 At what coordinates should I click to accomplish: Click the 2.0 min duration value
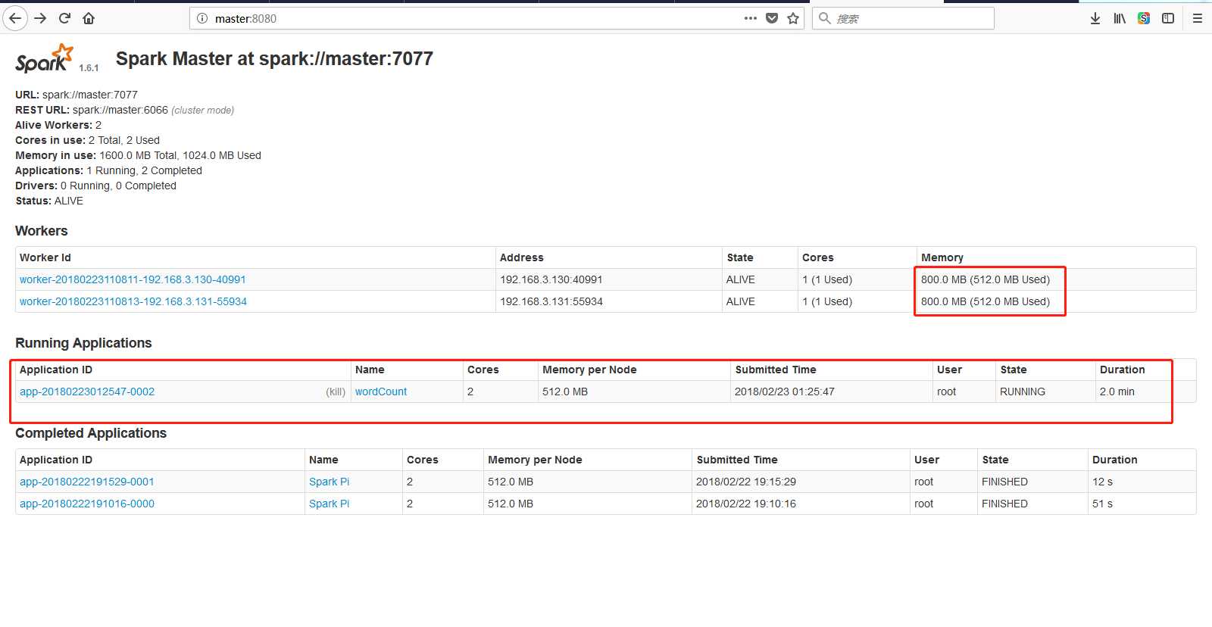click(1117, 391)
